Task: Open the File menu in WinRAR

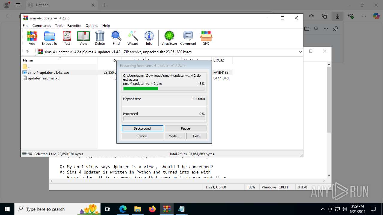Action: (x=25, y=26)
